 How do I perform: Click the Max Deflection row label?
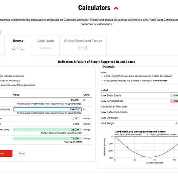pos(109,118)
